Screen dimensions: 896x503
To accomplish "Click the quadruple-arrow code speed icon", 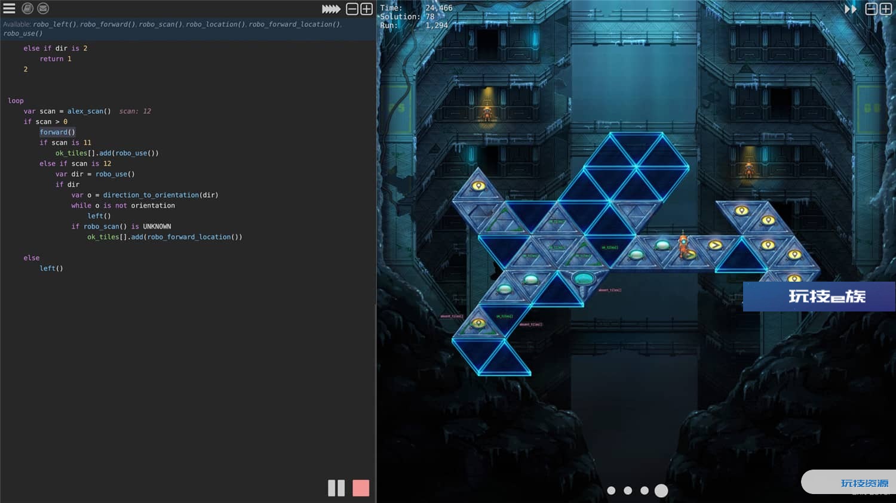I will (331, 9).
